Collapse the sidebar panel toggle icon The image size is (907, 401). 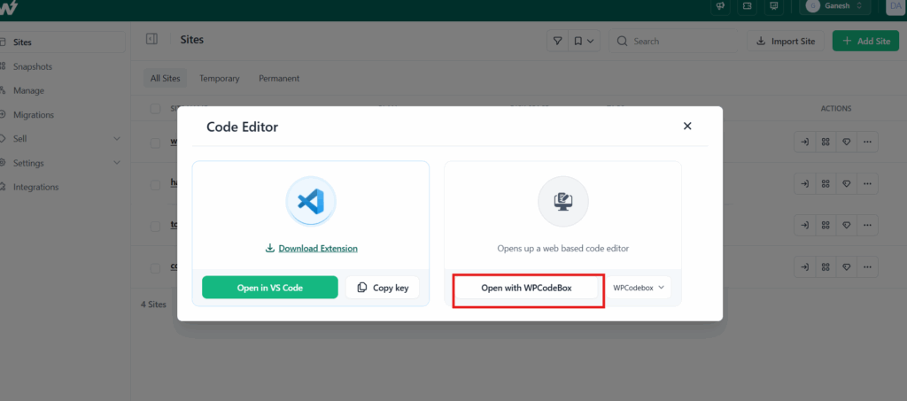151,39
